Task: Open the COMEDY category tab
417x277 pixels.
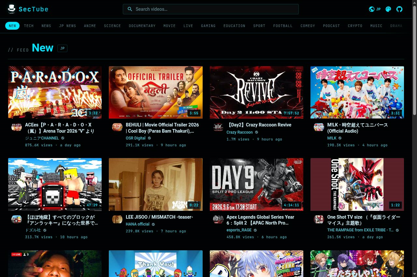Action: point(308,26)
